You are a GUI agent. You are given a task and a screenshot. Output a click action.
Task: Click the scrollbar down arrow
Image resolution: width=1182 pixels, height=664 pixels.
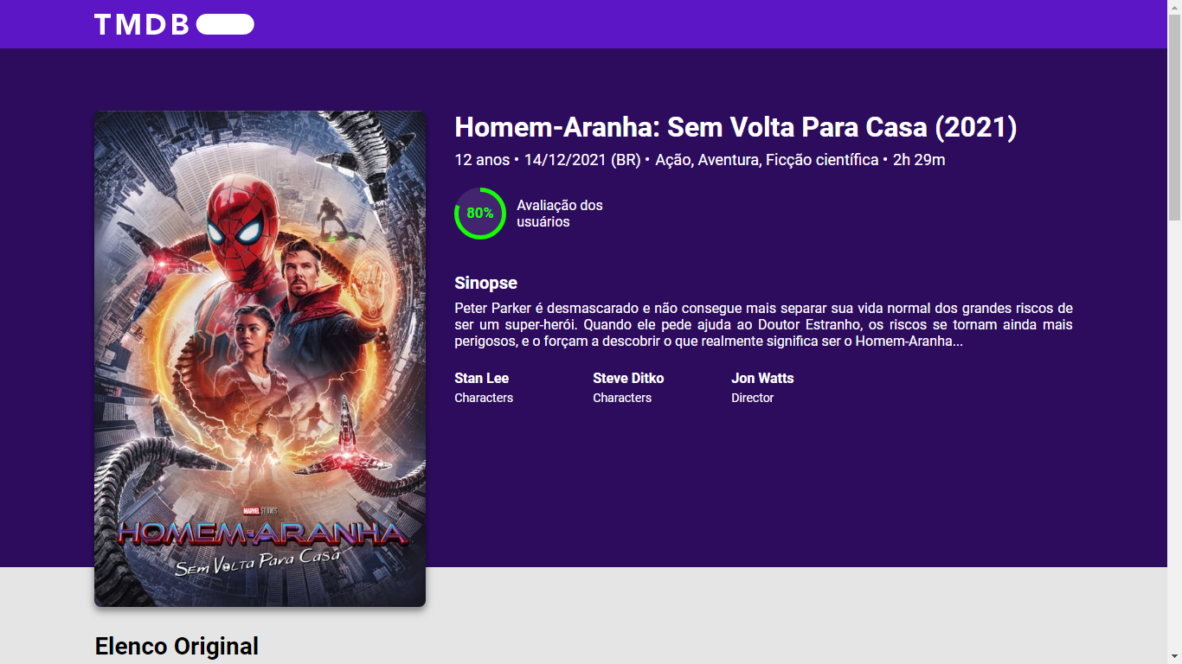tap(1174, 656)
